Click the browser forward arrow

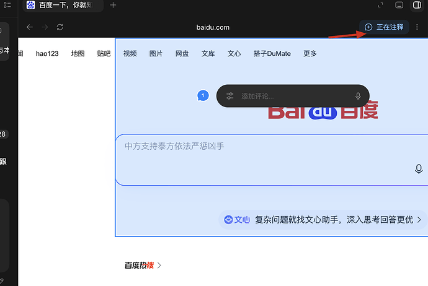pos(45,27)
